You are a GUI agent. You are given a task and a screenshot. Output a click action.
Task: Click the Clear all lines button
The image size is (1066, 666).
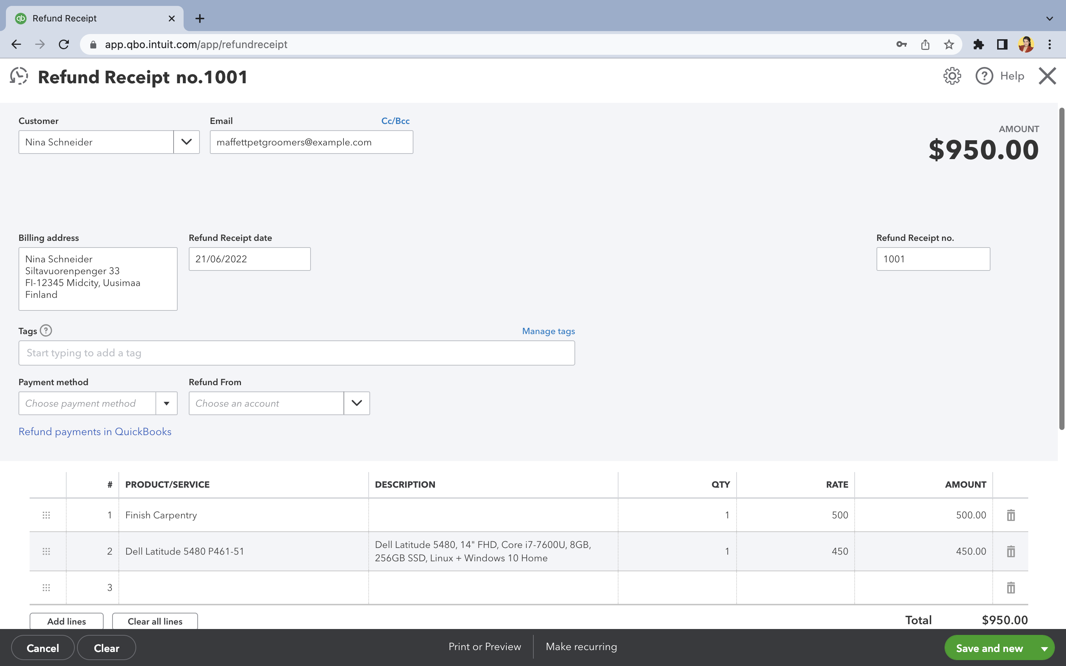[155, 621]
